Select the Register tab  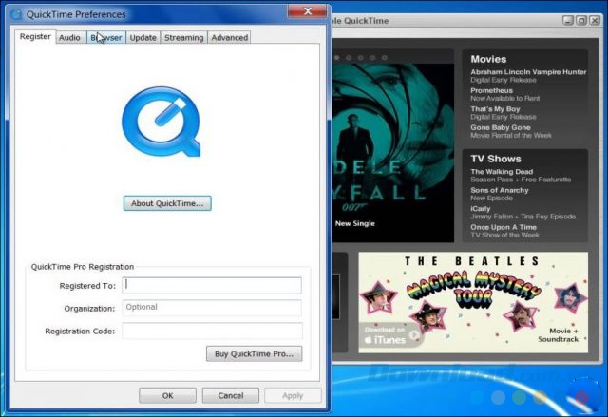point(35,36)
